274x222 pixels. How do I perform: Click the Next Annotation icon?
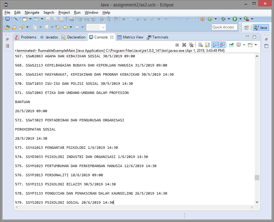pyautogui.click(x=35, y=27)
